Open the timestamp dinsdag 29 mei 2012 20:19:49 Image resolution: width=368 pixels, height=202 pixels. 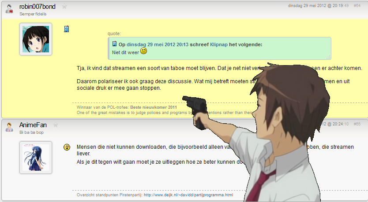point(318,6)
